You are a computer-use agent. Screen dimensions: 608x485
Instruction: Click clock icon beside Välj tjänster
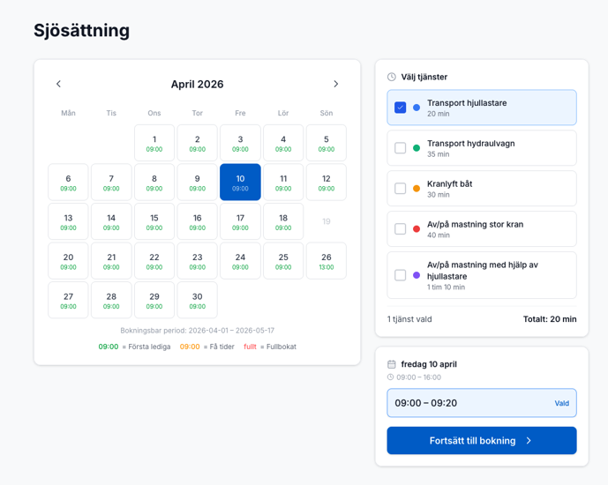pos(392,77)
